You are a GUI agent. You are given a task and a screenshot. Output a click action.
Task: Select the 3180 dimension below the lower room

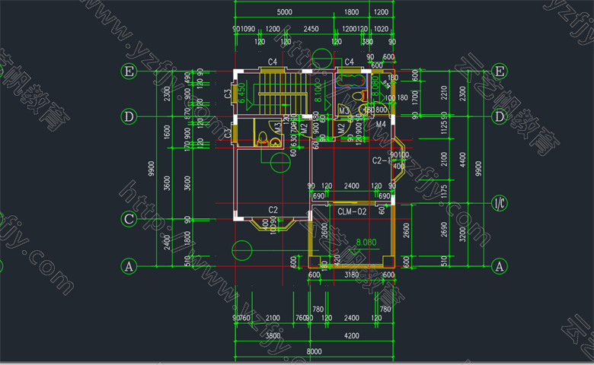pyautogui.click(x=351, y=275)
